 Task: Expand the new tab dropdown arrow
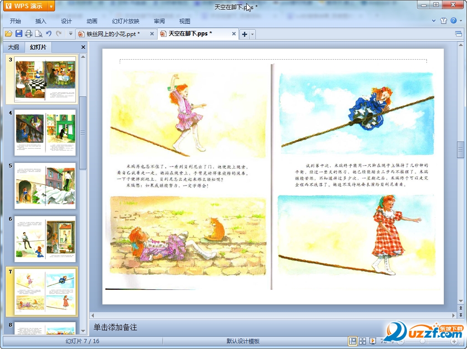click(253, 34)
